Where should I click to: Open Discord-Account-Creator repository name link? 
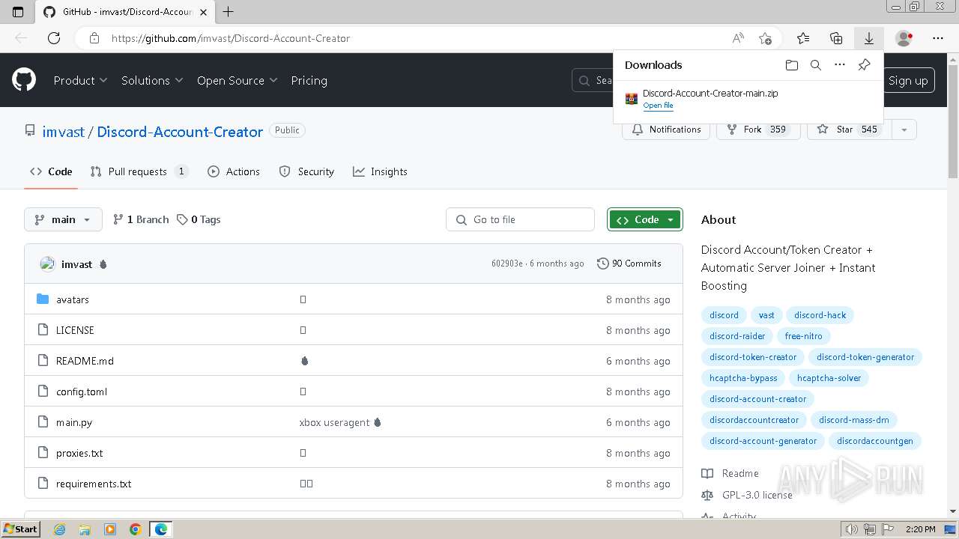(180, 132)
